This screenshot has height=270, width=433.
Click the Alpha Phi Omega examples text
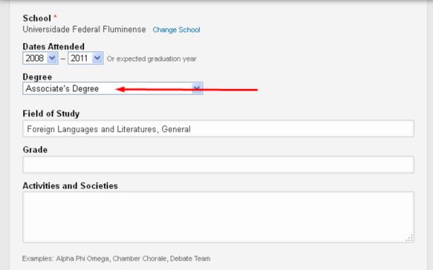coord(116,258)
